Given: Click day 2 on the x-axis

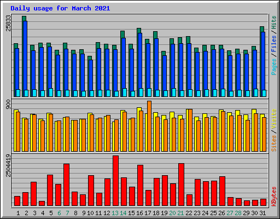Looking at the screenshot, I should [x=26, y=213].
